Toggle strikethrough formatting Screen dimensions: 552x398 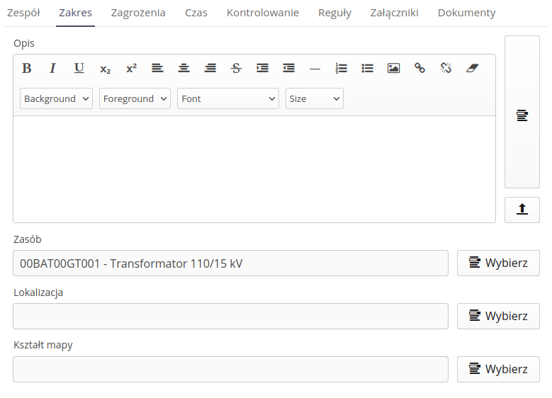pyautogui.click(x=236, y=68)
